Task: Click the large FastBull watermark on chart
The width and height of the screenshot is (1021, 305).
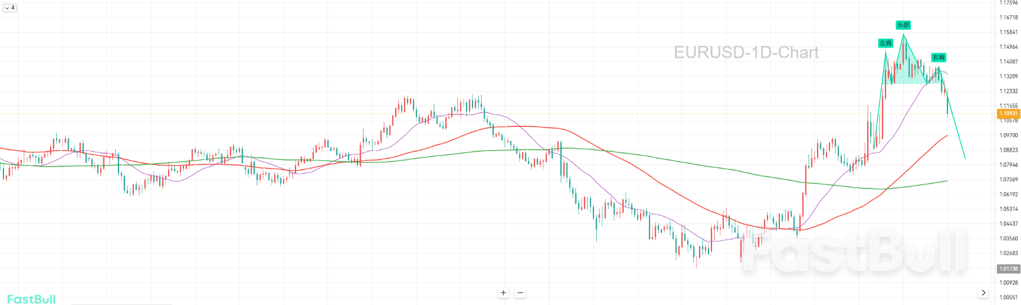Action: (x=854, y=252)
